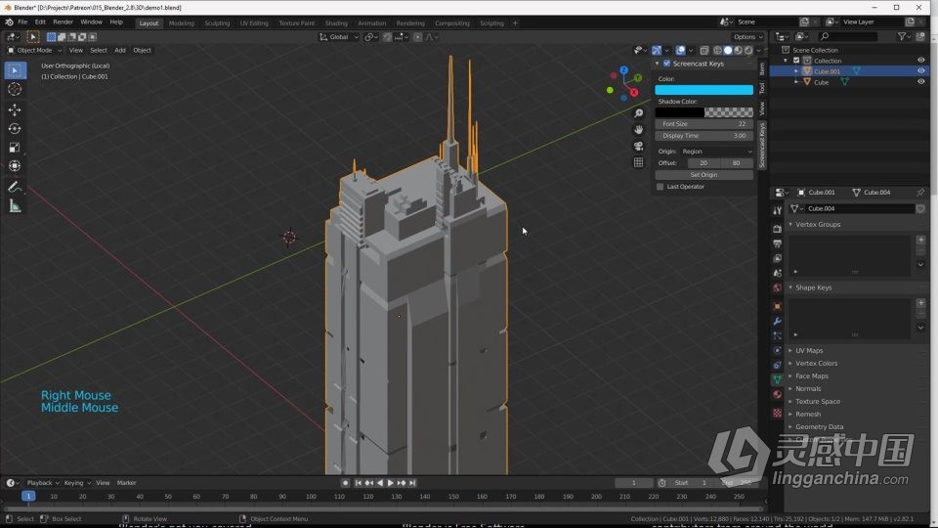Hide the Collection with its eye icon
The height and width of the screenshot is (528, 938).
920,61
